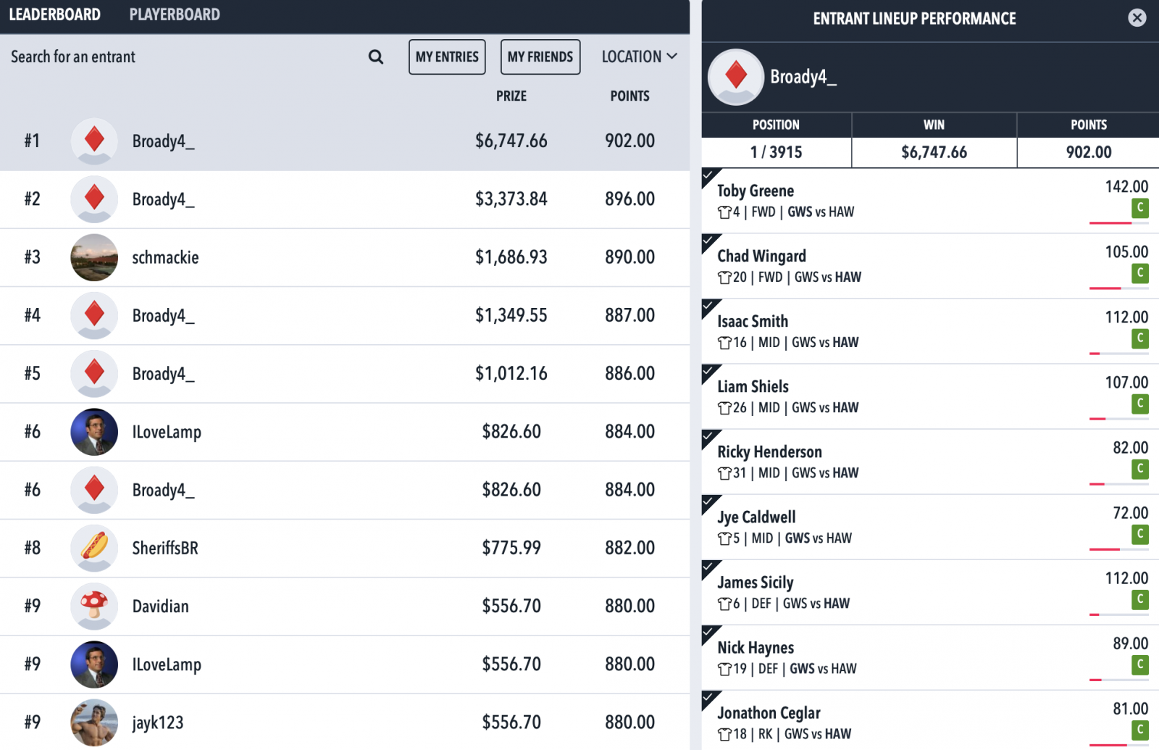This screenshot has height=750, width=1159.
Task: Click Toby Greene's red progress bar
Action: [1110, 223]
